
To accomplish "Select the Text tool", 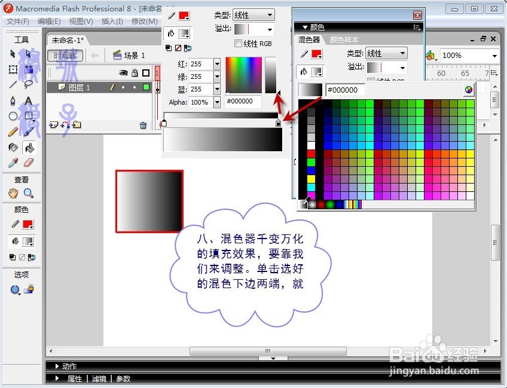I will click(28, 100).
